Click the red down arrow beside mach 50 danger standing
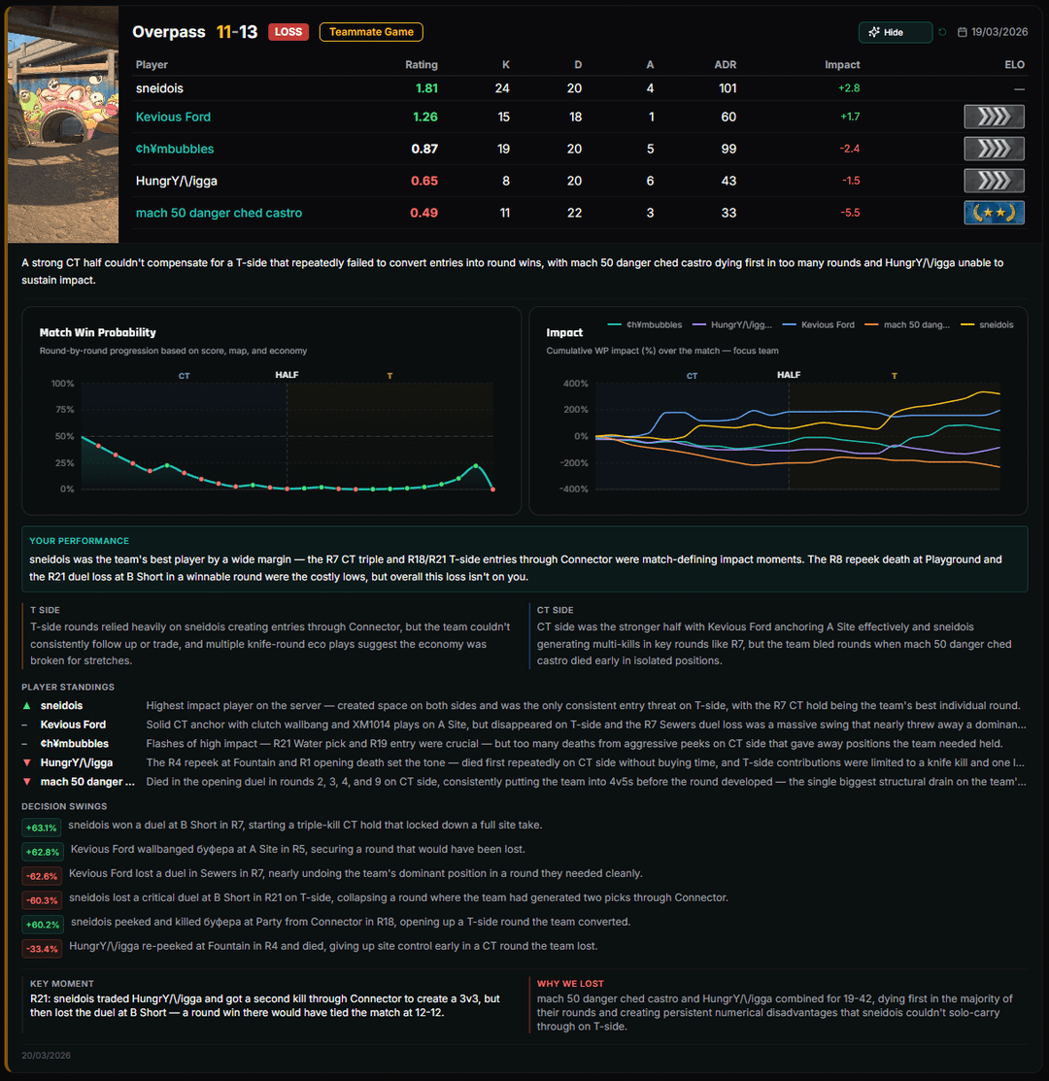 point(27,782)
